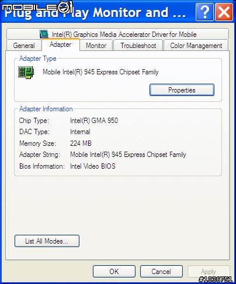Viewport: 236px width, 284px height.
Task: Click the 'Adapter Type' group heading
Action: click(38, 59)
